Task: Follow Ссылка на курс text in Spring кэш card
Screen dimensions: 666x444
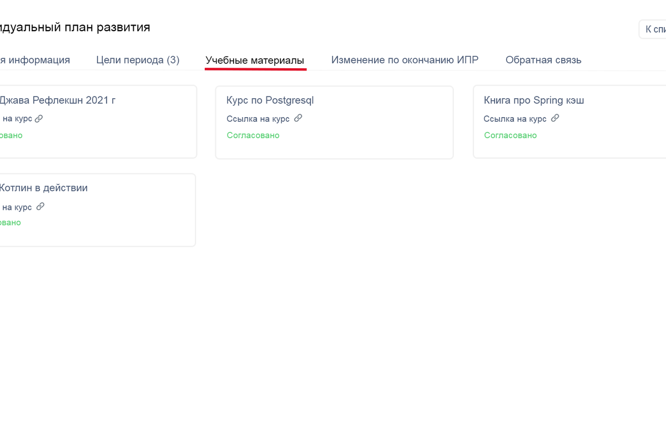Action: pyautogui.click(x=515, y=119)
